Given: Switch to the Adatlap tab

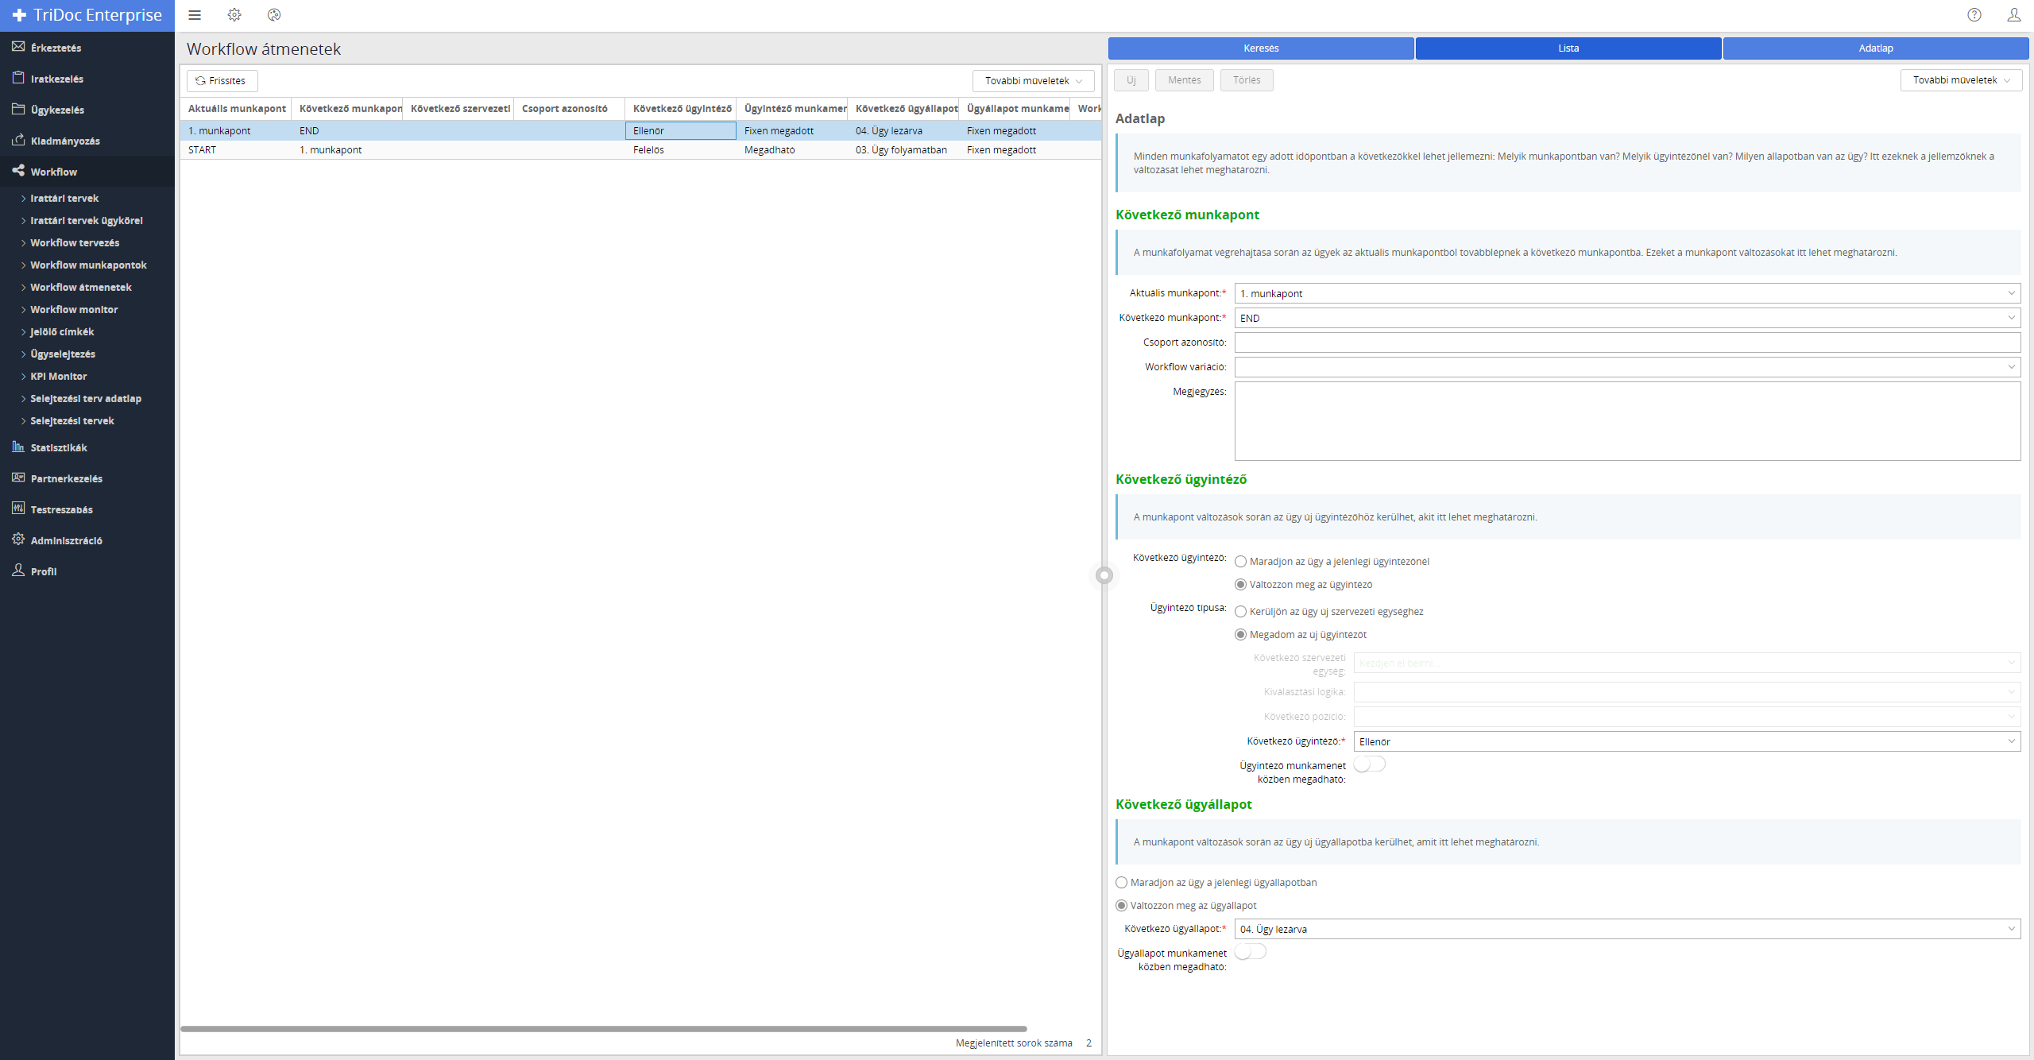Looking at the screenshot, I should pyautogui.click(x=1875, y=48).
